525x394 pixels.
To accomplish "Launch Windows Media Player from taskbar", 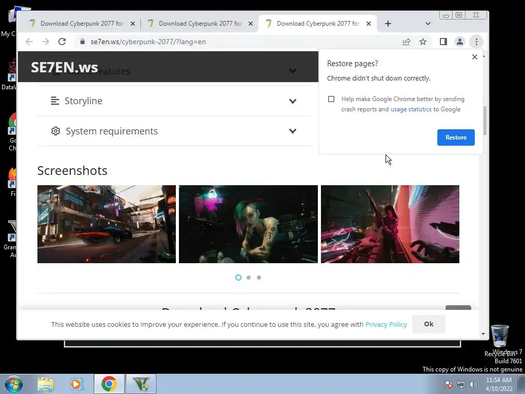I will pyautogui.click(x=76, y=384).
